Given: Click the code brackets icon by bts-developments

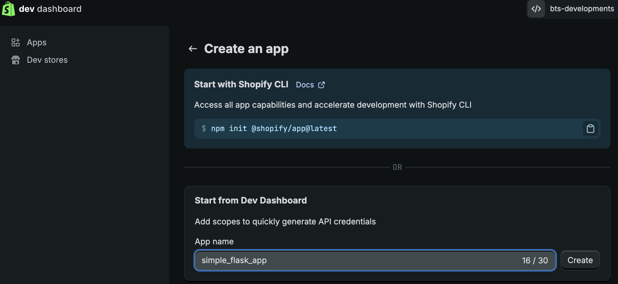Looking at the screenshot, I should pyautogui.click(x=536, y=9).
